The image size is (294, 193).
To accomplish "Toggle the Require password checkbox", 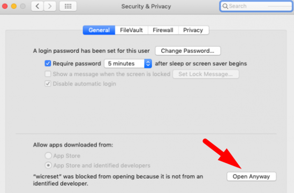I will (48, 63).
